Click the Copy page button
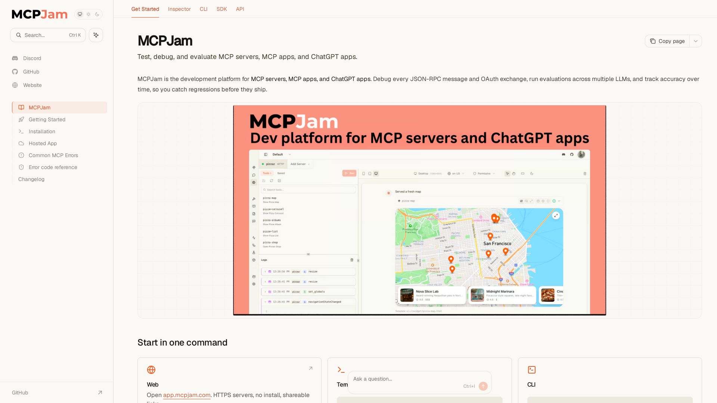This screenshot has width=717, height=403. click(x=667, y=41)
